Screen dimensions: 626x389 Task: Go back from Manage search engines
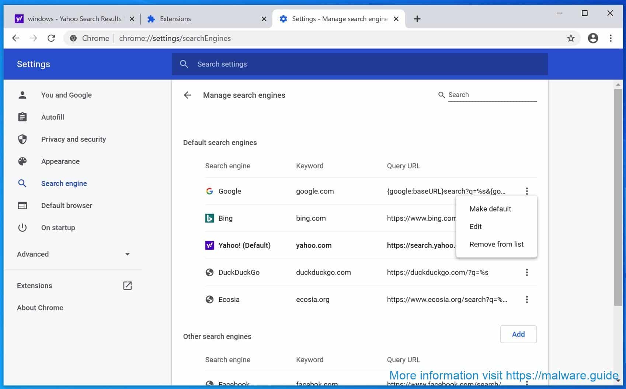coord(187,95)
